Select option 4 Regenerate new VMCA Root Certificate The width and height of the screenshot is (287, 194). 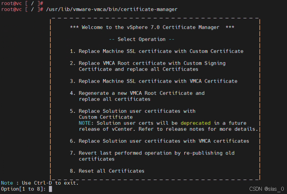point(137,93)
